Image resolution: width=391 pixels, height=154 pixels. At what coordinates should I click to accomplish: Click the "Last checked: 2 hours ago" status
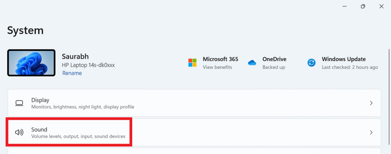coord(350,67)
